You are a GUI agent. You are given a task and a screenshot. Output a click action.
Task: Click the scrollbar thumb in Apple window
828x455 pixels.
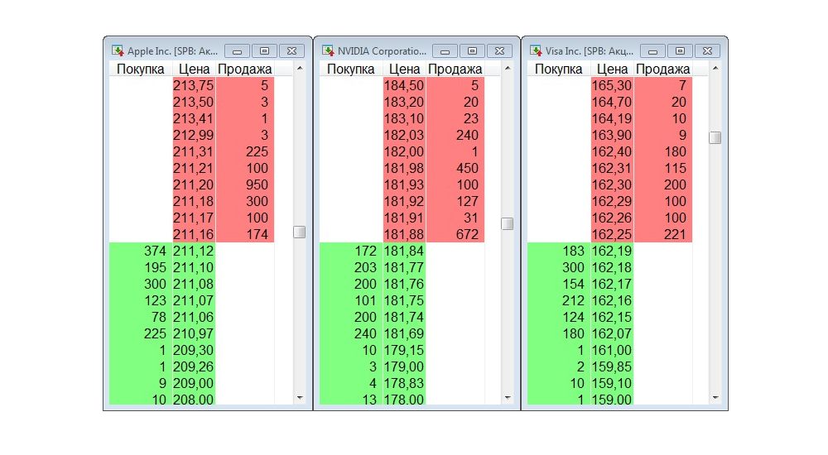pos(299,232)
